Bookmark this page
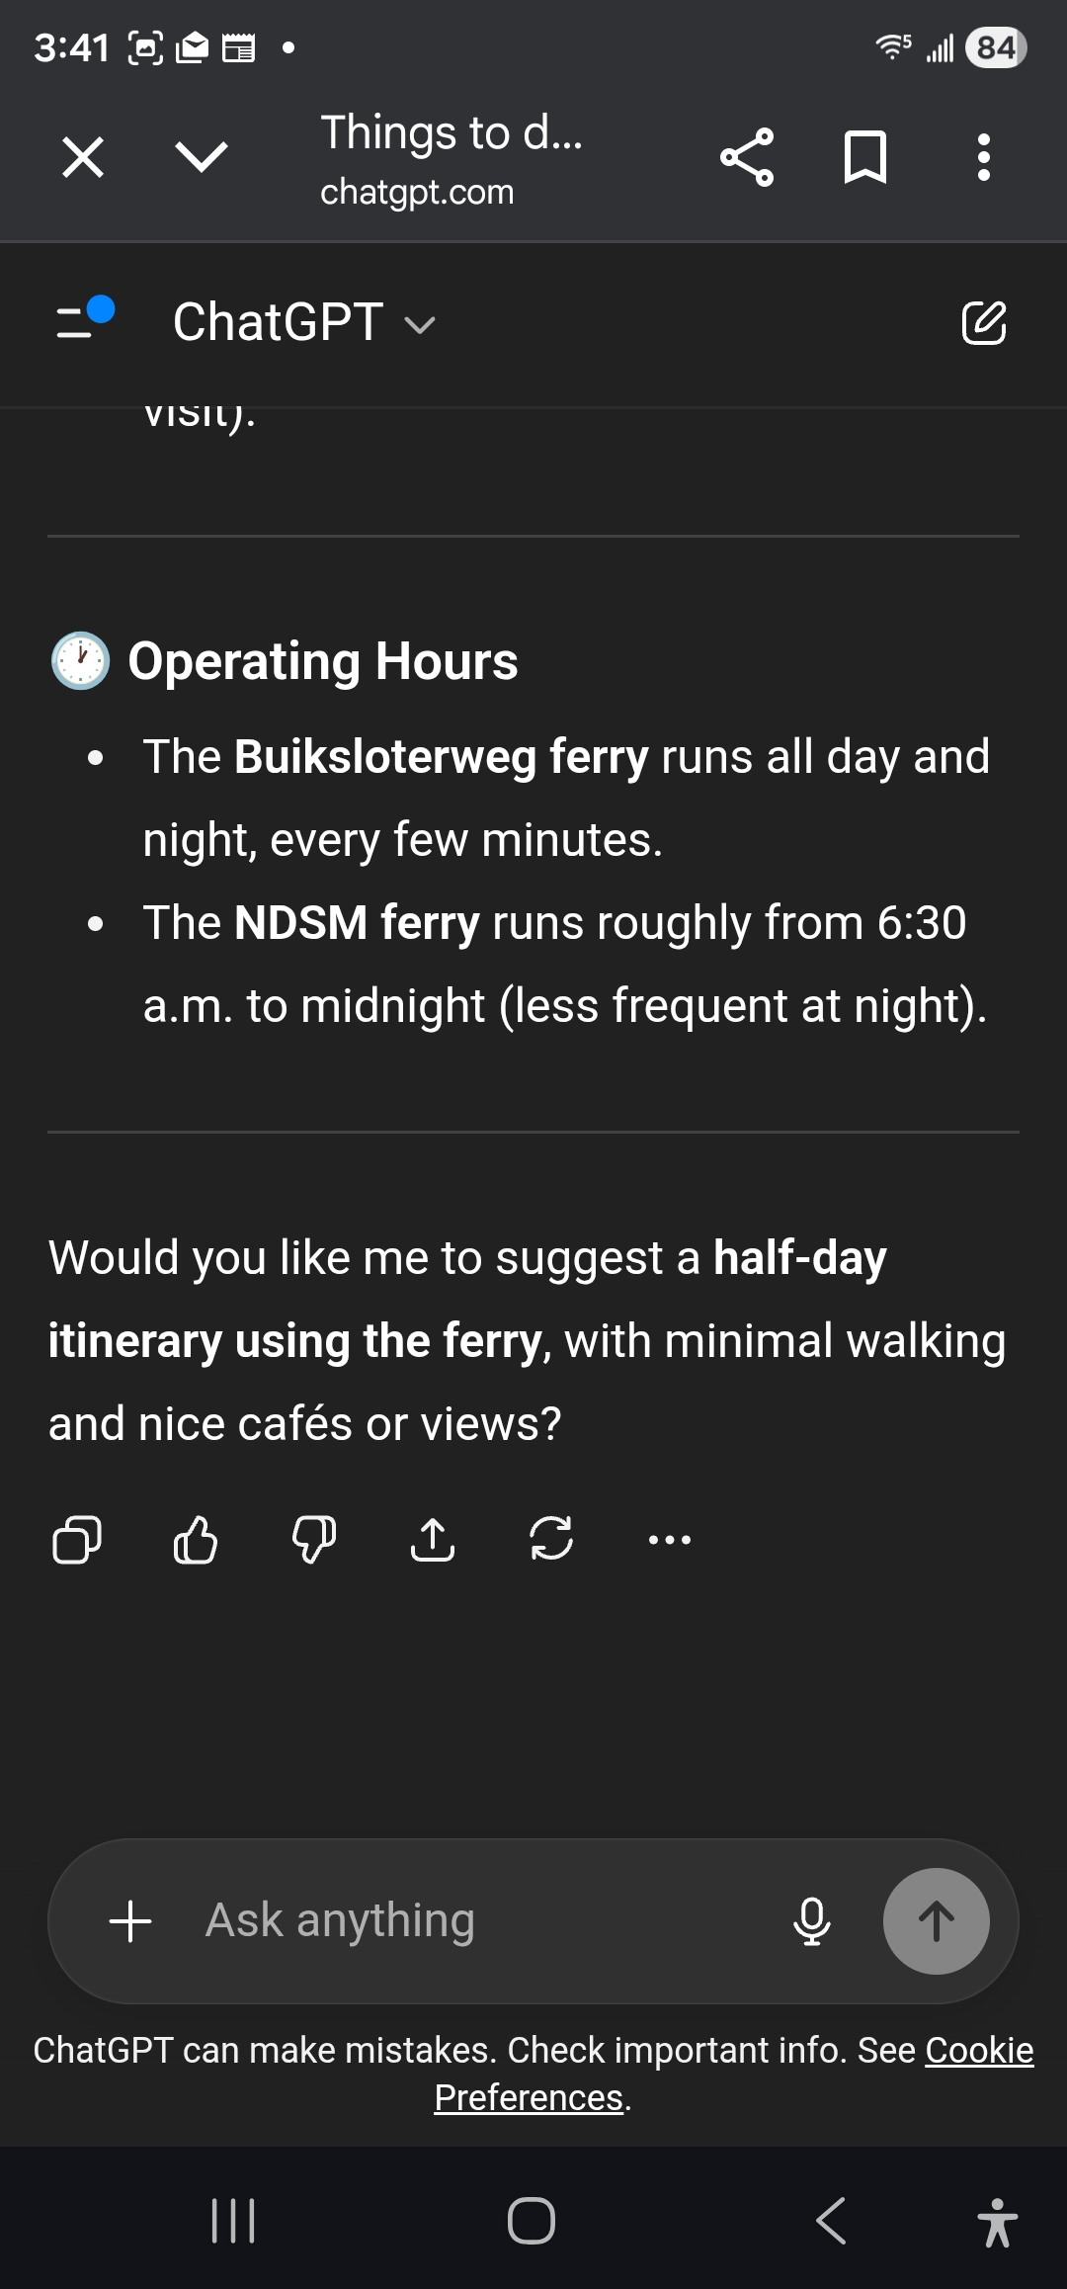The width and height of the screenshot is (1067, 2289). [x=865, y=157]
